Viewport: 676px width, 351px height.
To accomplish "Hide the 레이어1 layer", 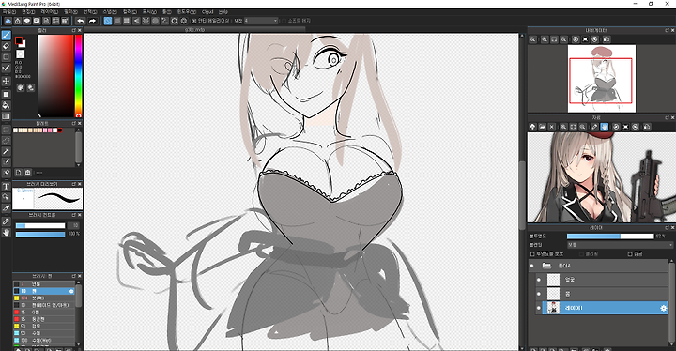I will pyautogui.click(x=539, y=308).
